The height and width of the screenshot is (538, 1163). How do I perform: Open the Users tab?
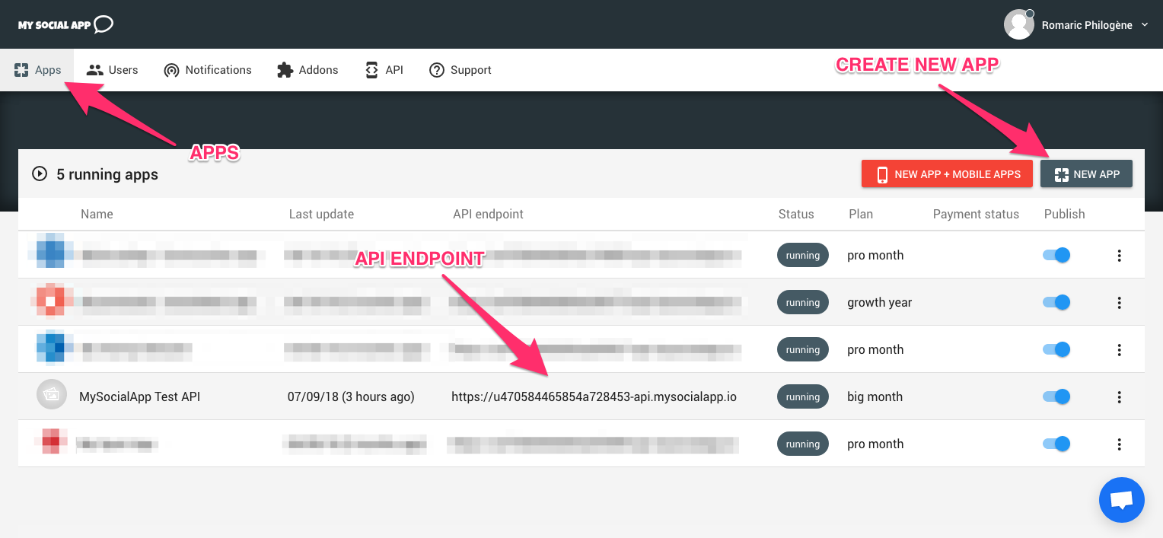pyautogui.click(x=112, y=70)
